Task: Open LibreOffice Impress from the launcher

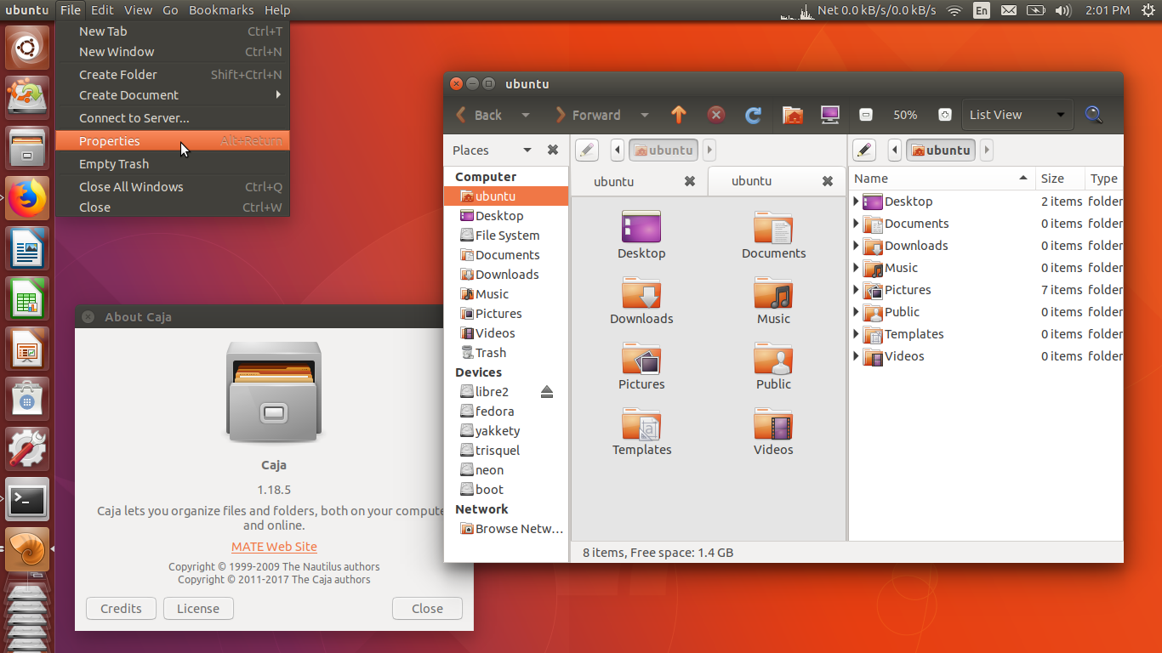Action: (27, 349)
